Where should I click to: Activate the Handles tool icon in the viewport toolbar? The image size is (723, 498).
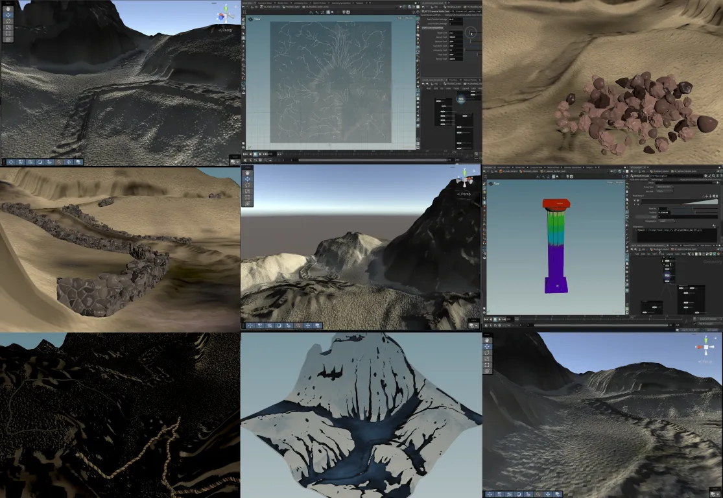pos(8,27)
